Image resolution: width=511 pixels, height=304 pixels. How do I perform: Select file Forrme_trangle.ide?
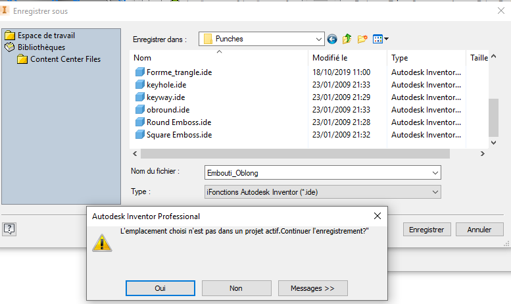[180, 72]
